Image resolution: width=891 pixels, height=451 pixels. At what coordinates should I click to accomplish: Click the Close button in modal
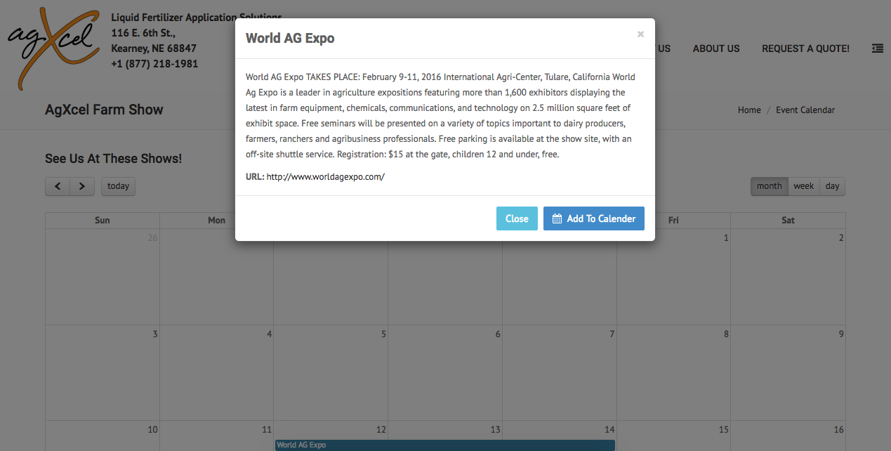[x=517, y=218]
